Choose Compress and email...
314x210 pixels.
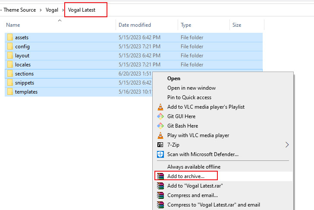coord(192,195)
